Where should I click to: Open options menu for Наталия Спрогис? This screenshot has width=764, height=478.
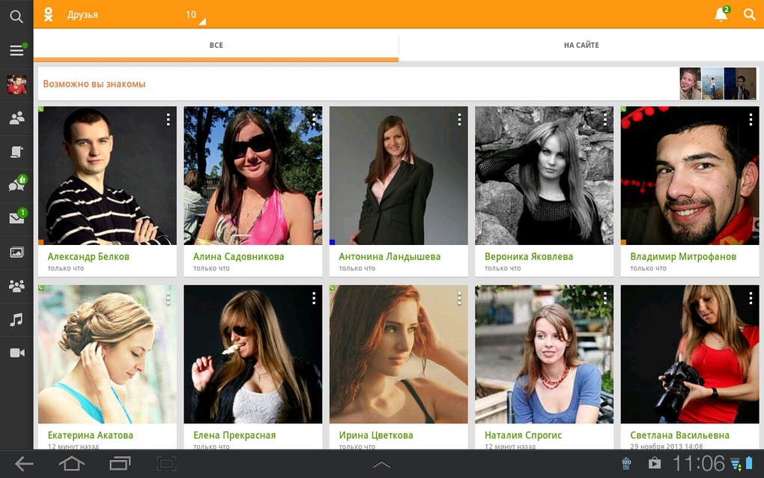[x=605, y=298]
